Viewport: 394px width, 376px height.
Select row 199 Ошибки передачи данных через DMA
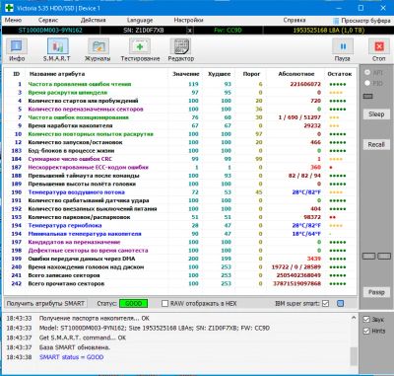coord(180,259)
